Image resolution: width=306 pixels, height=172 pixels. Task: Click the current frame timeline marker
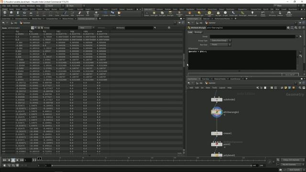point(39,159)
